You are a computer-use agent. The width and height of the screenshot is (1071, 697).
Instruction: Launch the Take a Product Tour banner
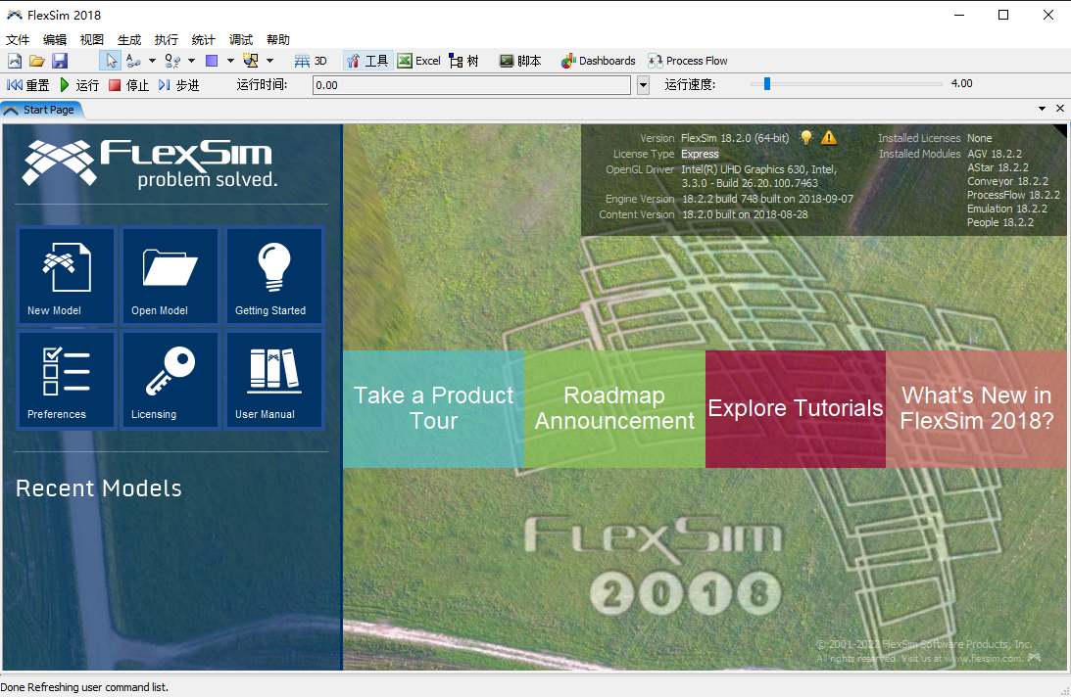click(x=432, y=408)
